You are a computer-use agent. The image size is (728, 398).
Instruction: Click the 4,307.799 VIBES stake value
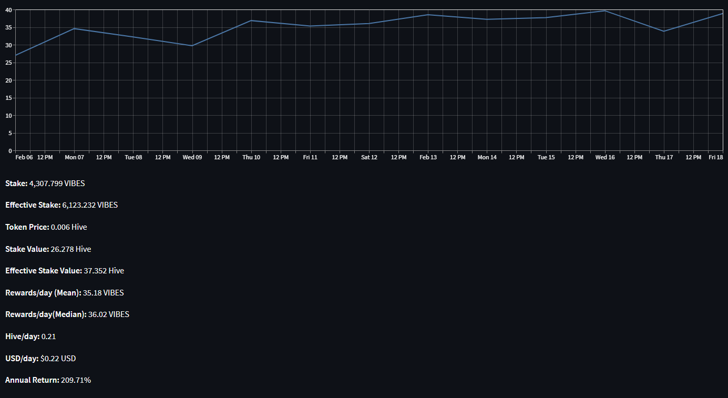click(x=57, y=183)
